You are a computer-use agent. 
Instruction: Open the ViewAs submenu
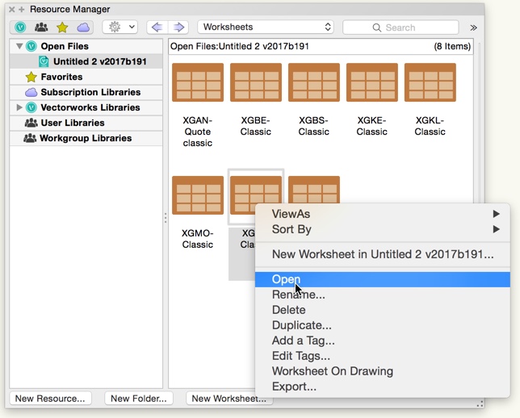tap(383, 214)
